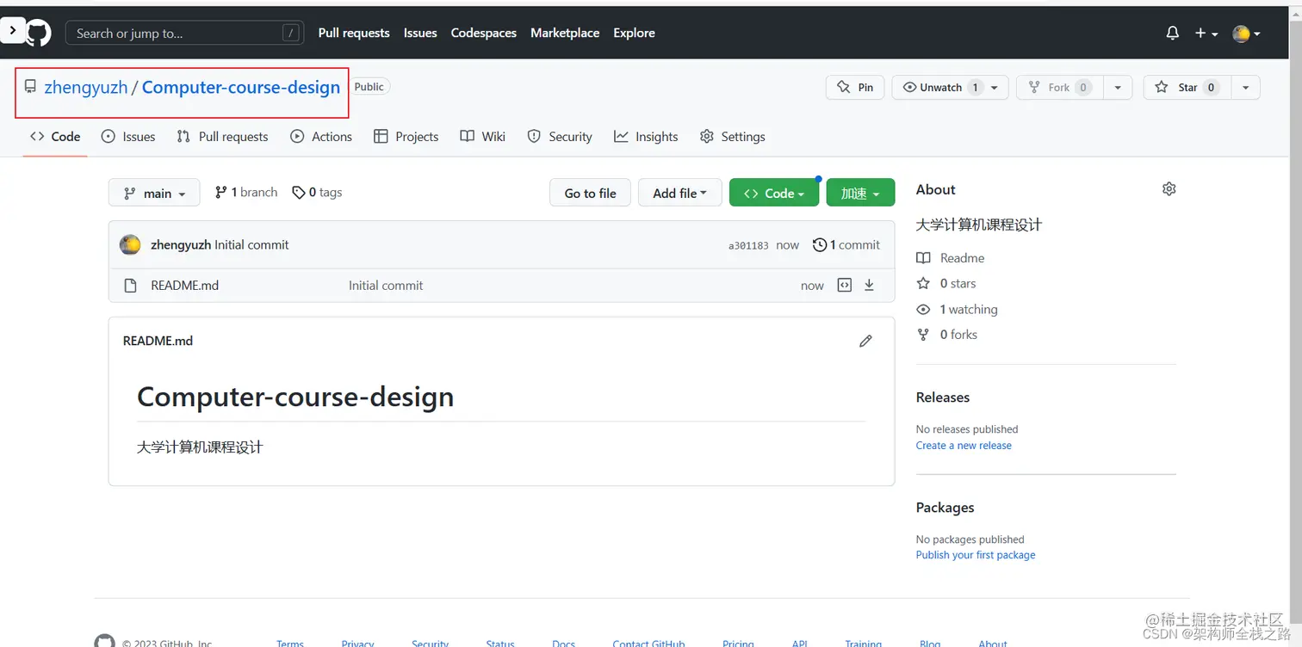Click Create a new release

point(964,446)
